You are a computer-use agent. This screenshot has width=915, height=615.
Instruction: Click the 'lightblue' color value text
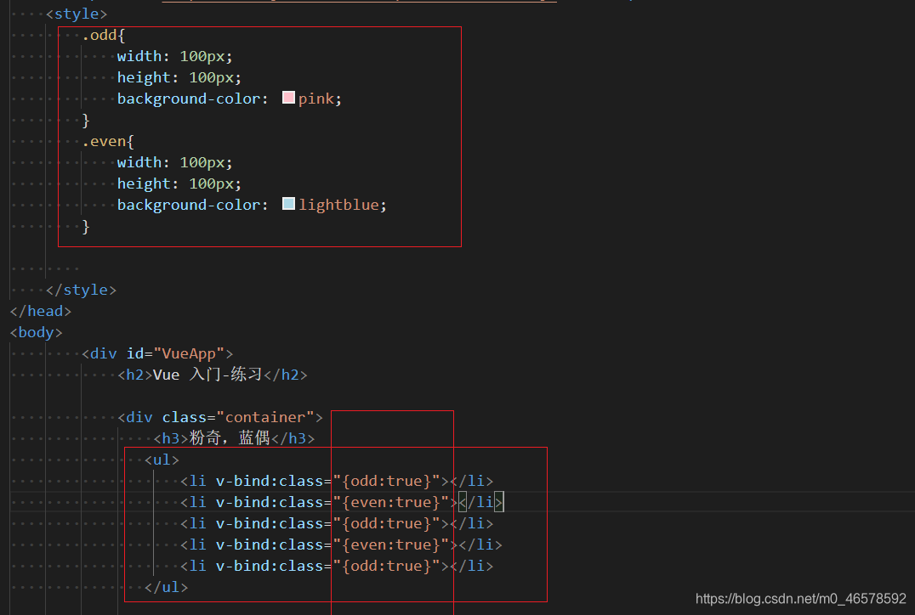[339, 205]
